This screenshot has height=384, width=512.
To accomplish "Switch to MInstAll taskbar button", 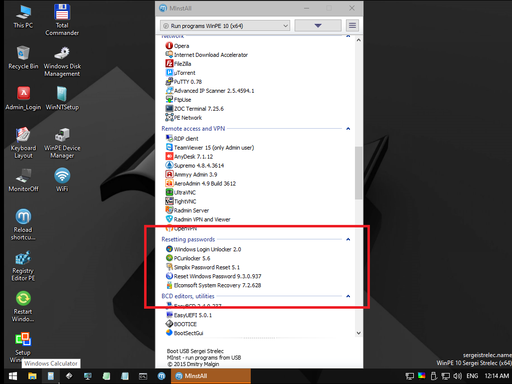I will point(210,376).
